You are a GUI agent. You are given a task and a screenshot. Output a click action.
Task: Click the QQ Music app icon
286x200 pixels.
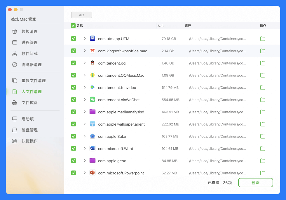coord(93,75)
